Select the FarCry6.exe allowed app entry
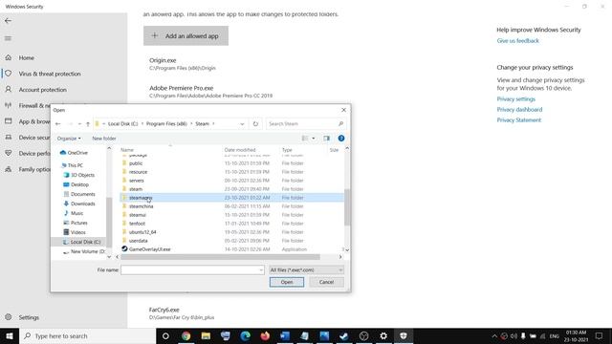The image size is (612, 344). pyautogui.click(x=182, y=313)
